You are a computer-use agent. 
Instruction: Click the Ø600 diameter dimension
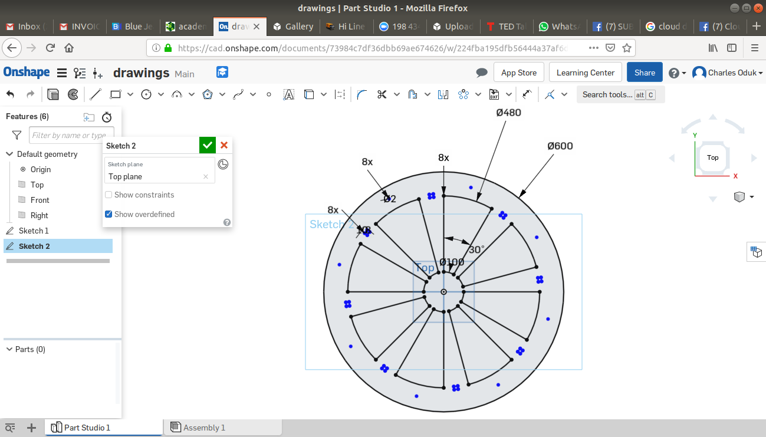[x=560, y=146]
